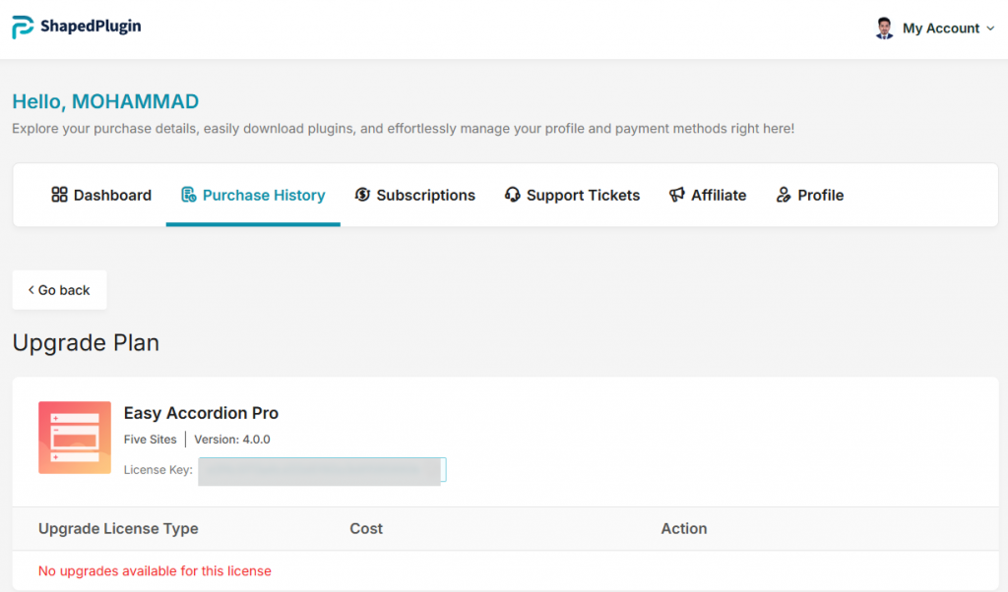Click the Profile user-edit icon

click(x=784, y=195)
